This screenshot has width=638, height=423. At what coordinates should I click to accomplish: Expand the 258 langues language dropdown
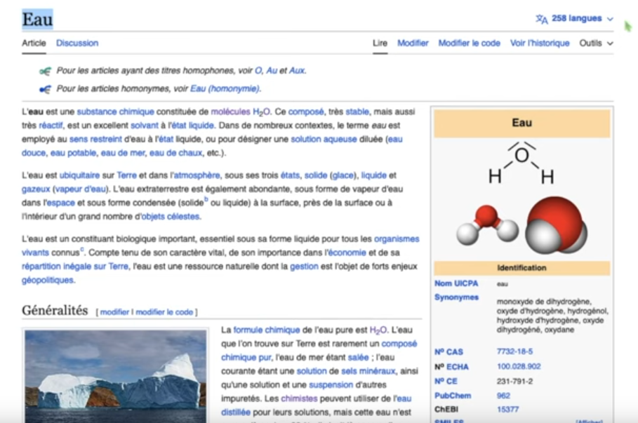pos(576,19)
